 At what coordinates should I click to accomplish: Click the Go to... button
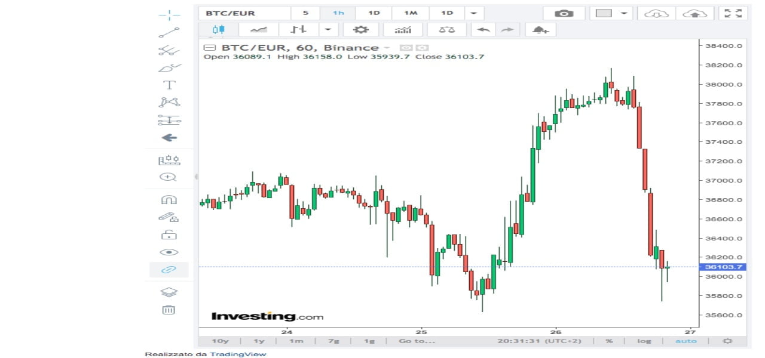tap(417, 341)
